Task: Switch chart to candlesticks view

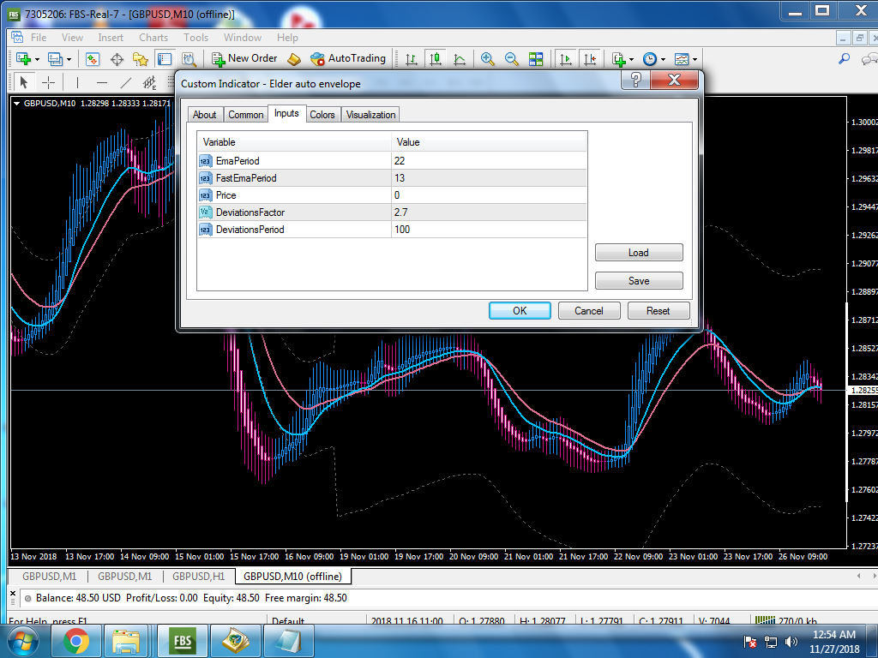Action: pyautogui.click(x=436, y=58)
